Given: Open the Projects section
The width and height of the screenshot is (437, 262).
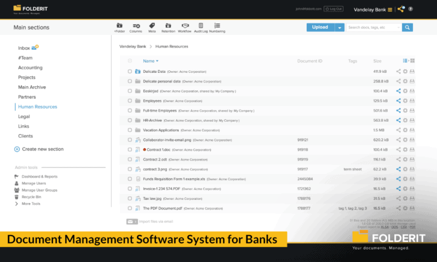Looking at the screenshot, I should tap(27, 78).
